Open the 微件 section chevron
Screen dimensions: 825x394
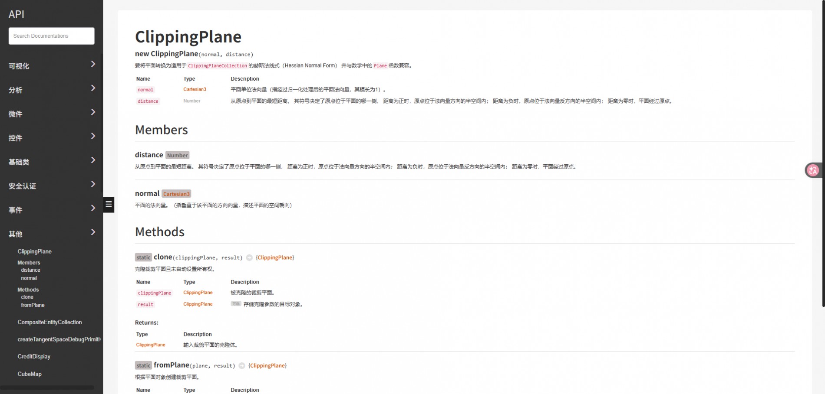point(93,112)
